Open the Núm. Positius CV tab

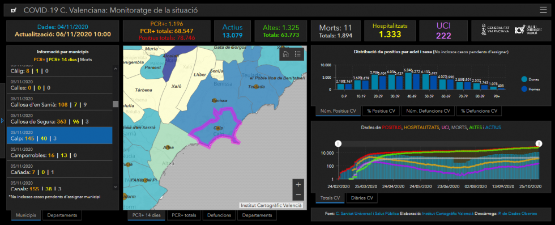click(339, 111)
